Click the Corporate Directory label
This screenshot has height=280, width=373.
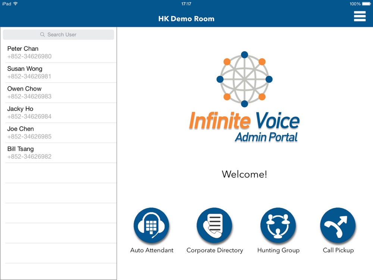click(215, 251)
